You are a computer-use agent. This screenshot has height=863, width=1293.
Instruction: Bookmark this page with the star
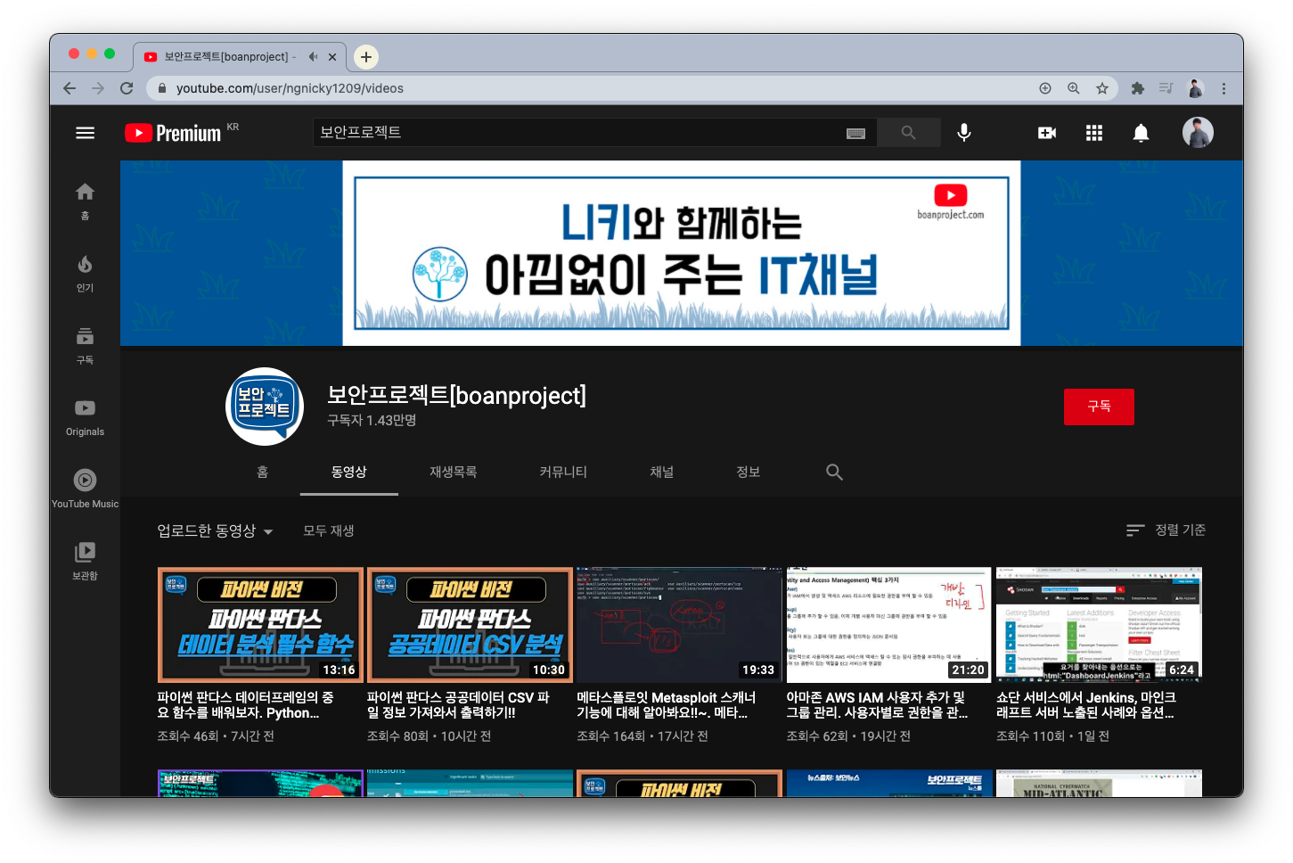click(1102, 88)
